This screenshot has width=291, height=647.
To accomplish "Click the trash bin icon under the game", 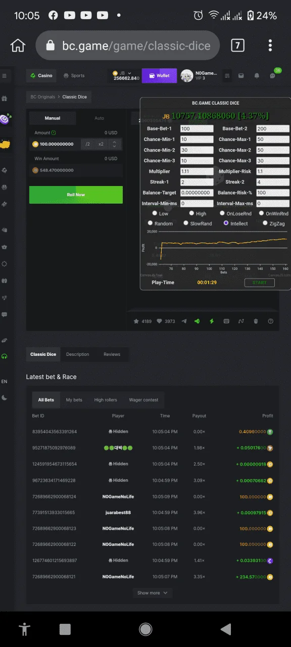I will point(256,321).
